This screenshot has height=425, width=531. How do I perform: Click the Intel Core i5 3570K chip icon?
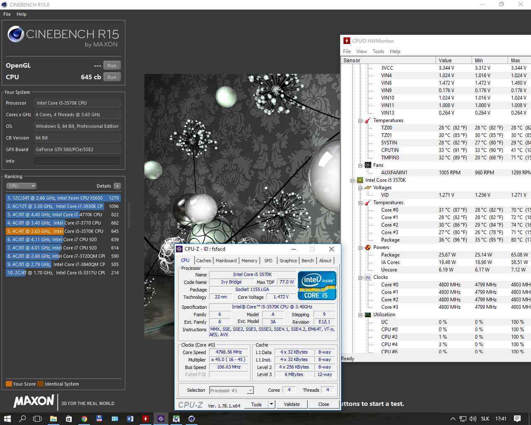point(360,180)
